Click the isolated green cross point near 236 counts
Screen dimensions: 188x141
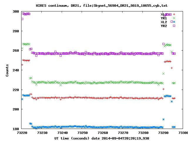pyautogui.click(x=163, y=74)
